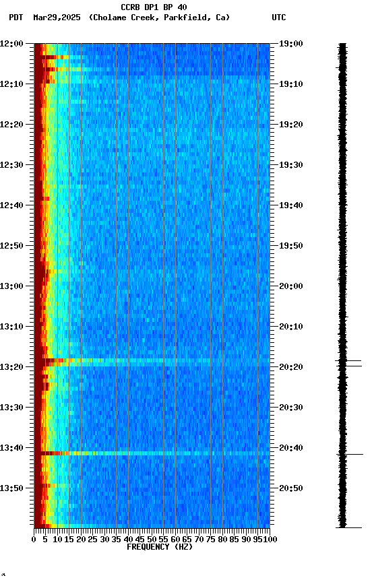This screenshot has height=582, width=372.
Task: Click the 19:20 UTC time label
Action: pos(290,125)
